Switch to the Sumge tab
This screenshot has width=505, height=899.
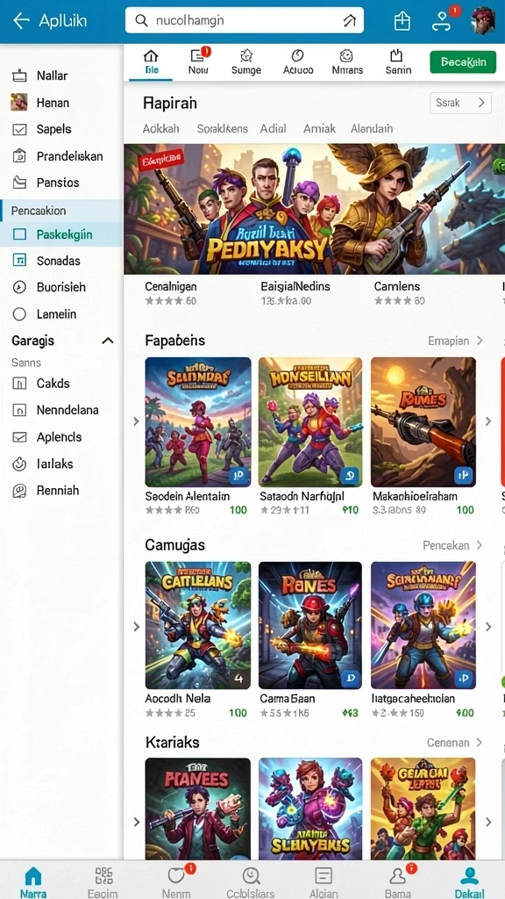[x=246, y=62]
